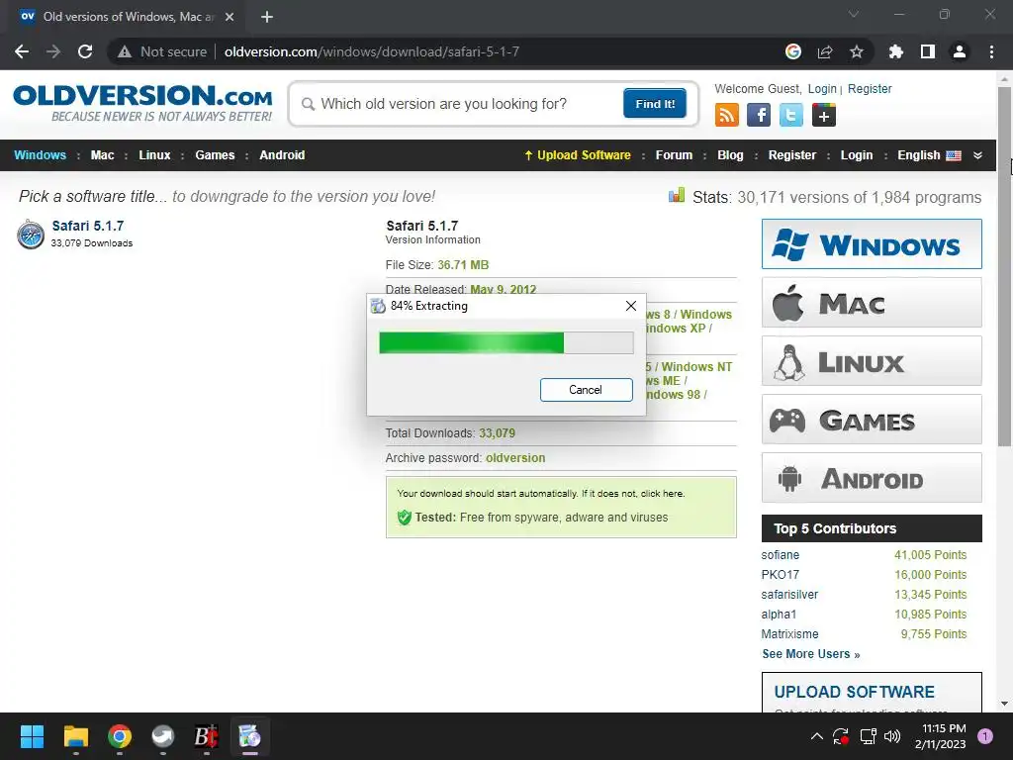Click the plus share icon

824,115
